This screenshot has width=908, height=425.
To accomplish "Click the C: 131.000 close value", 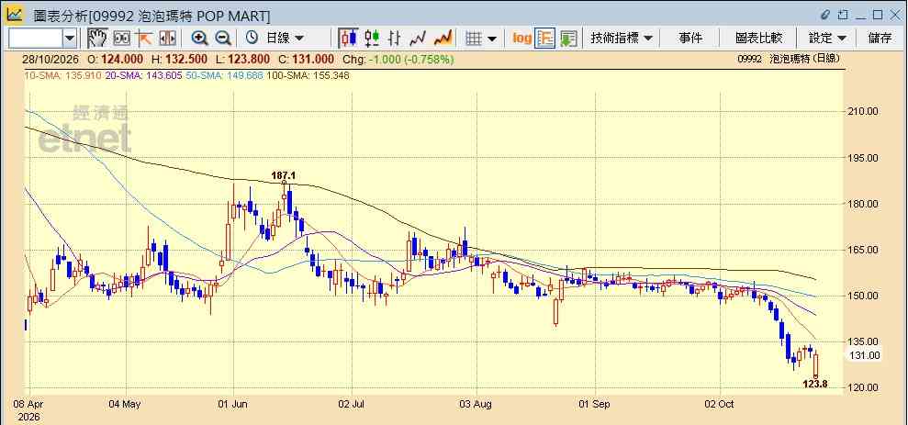I will (x=307, y=59).
